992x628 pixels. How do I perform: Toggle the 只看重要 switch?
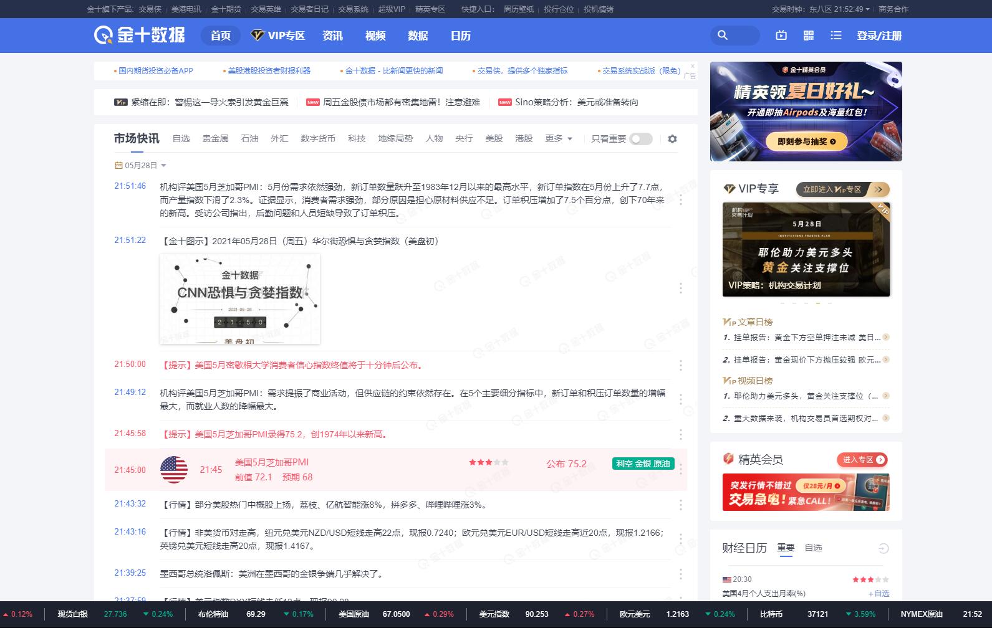tap(640, 139)
